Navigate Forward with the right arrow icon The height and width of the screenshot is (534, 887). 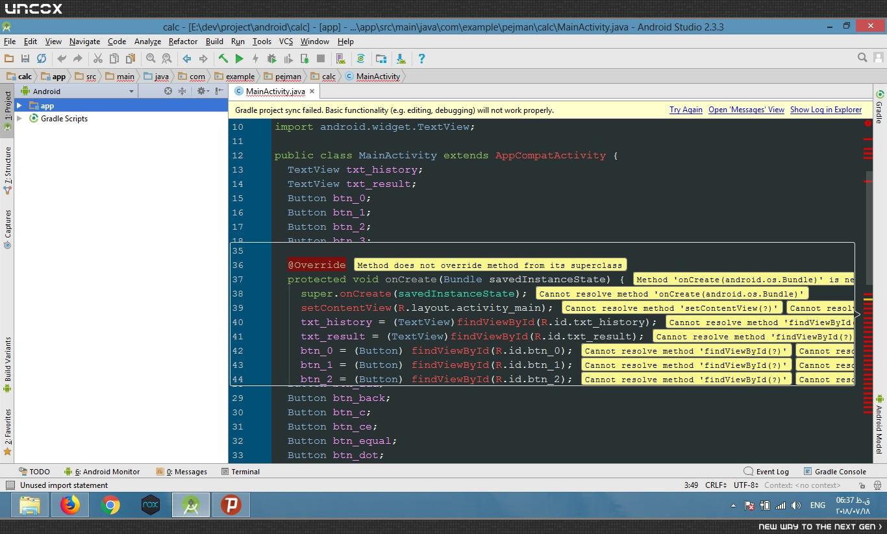point(203,58)
